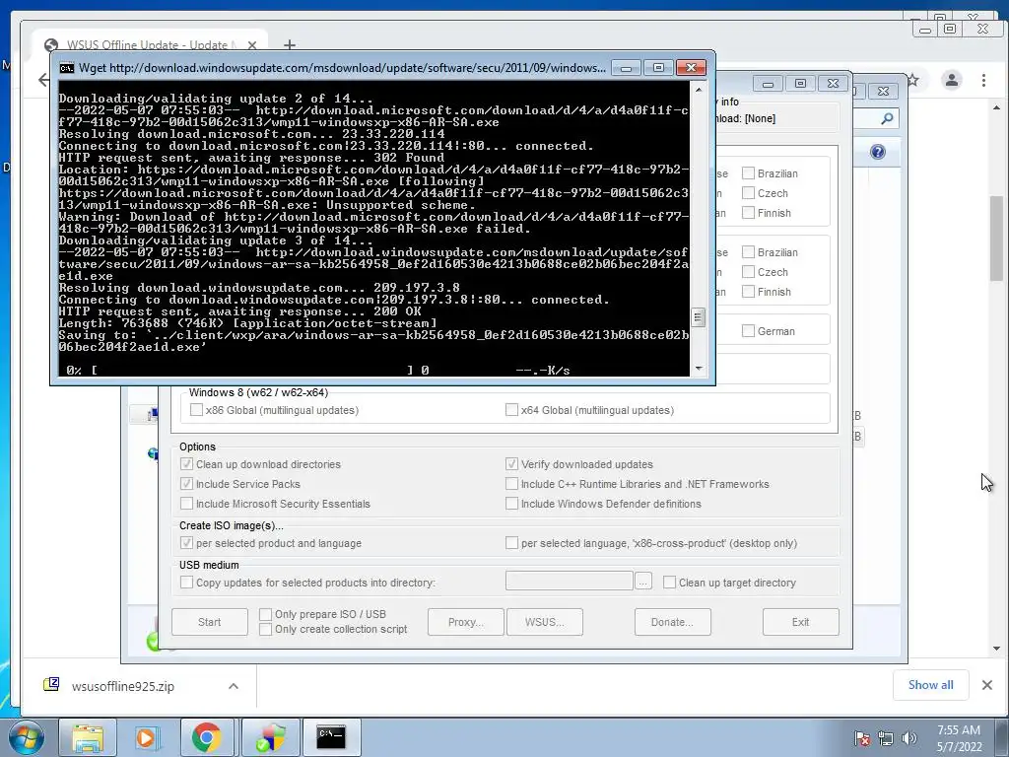Switch to Chrome in taskbar
The width and height of the screenshot is (1009, 757).
coord(206,737)
